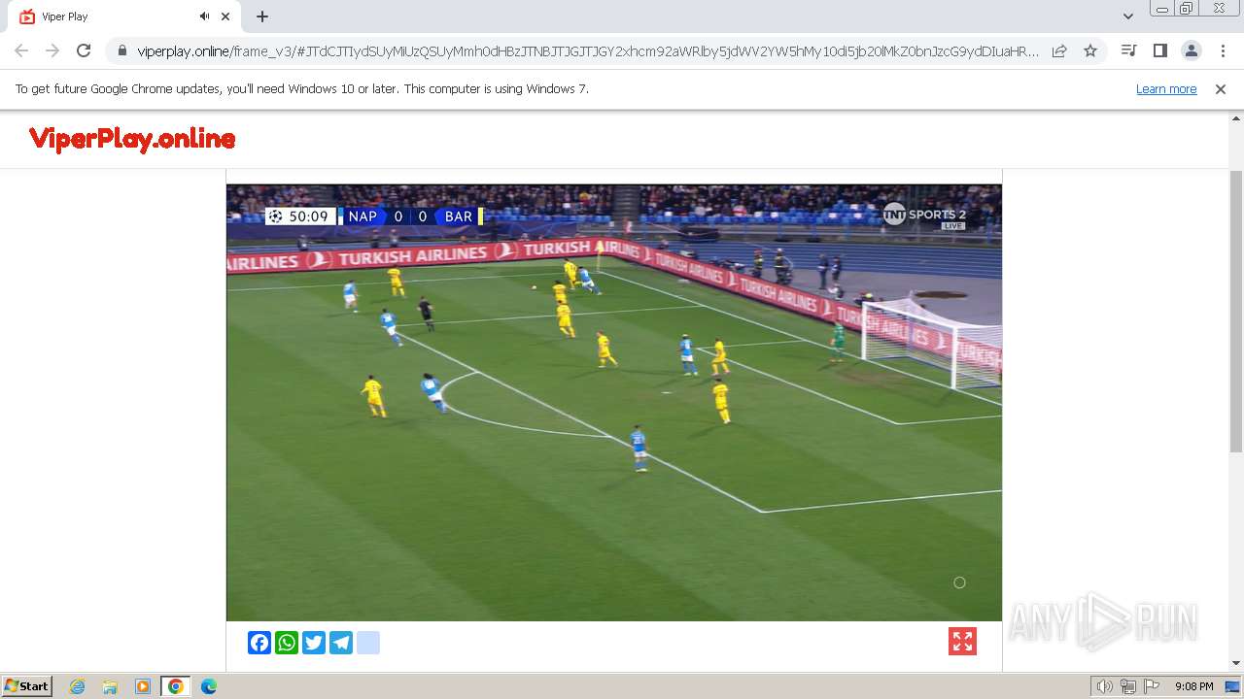Open File Explorer from taskbar
This screenshot has height=699, width=1244.
click(x=110, y=686)
